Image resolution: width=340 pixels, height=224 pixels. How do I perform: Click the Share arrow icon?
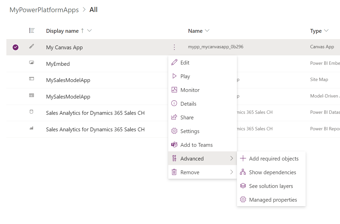174,117
